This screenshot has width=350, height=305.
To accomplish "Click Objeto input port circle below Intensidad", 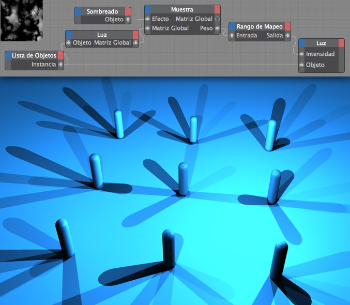I will pos(302,65).
